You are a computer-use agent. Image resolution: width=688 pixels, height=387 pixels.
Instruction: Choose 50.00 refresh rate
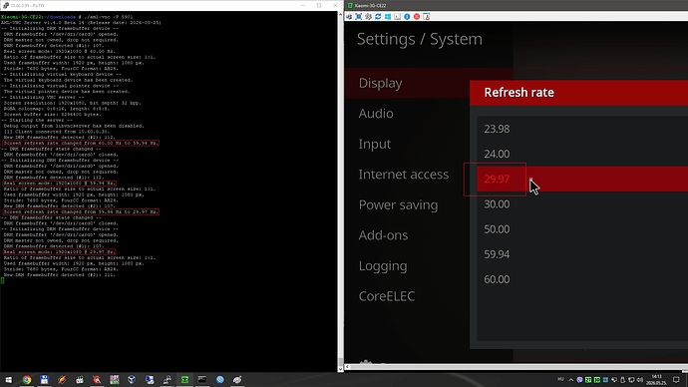[x=582, y=229]
